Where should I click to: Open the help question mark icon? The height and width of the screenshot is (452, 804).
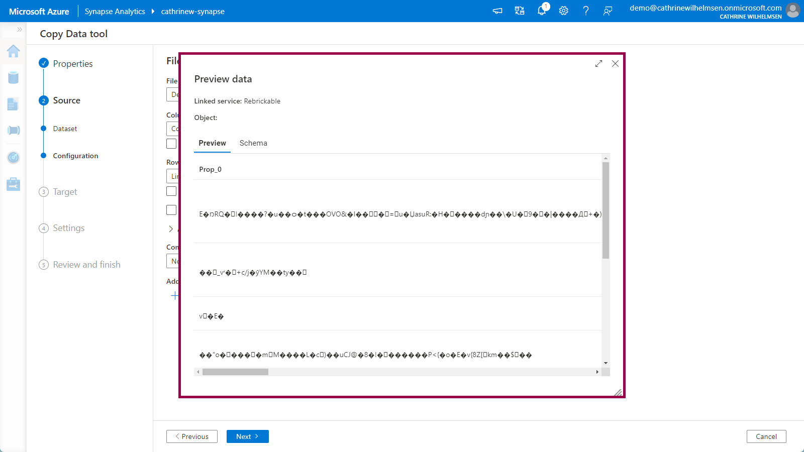point(586,11)
